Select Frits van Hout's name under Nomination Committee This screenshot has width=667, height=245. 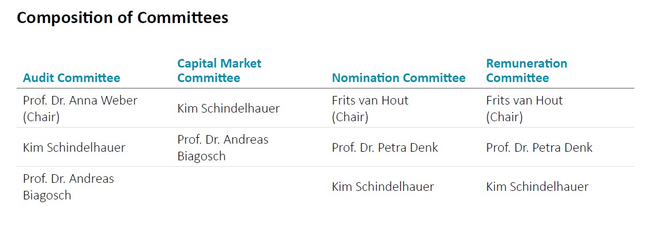[x=370, y=101]
